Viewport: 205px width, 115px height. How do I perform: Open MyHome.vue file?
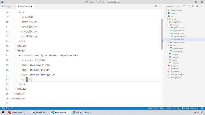tap(178, 48)
